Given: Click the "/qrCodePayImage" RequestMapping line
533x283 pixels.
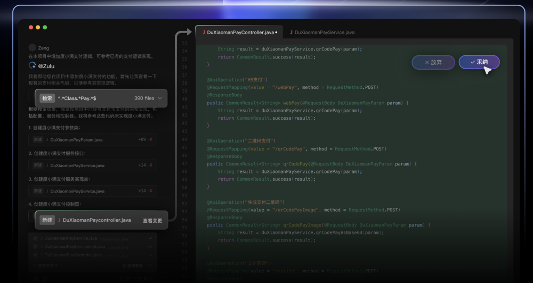Looking at the screenshot, I should (303, 210).
